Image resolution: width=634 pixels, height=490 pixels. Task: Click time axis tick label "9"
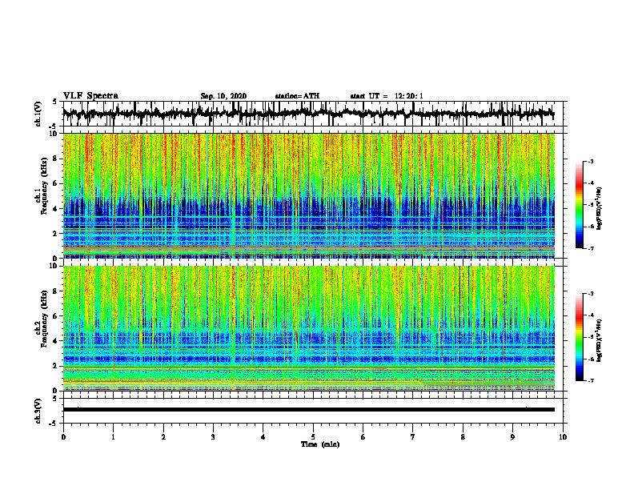tap(512, 436)
